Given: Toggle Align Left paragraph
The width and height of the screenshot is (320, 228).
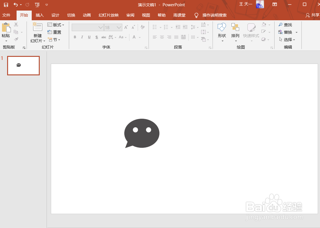Looking at the screenshot, I should (155, 37).
